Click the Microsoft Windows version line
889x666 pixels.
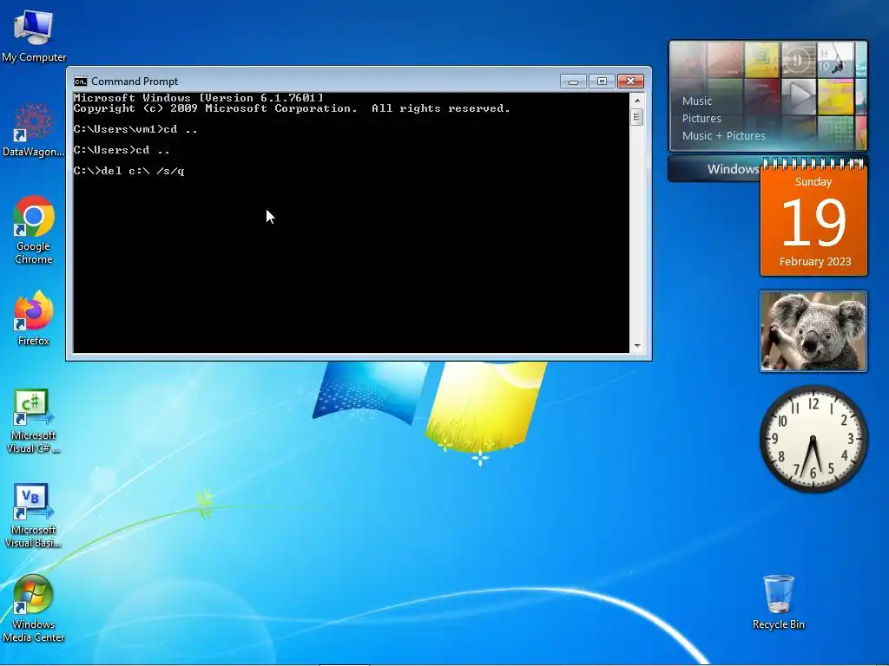[x=198, y=97]
